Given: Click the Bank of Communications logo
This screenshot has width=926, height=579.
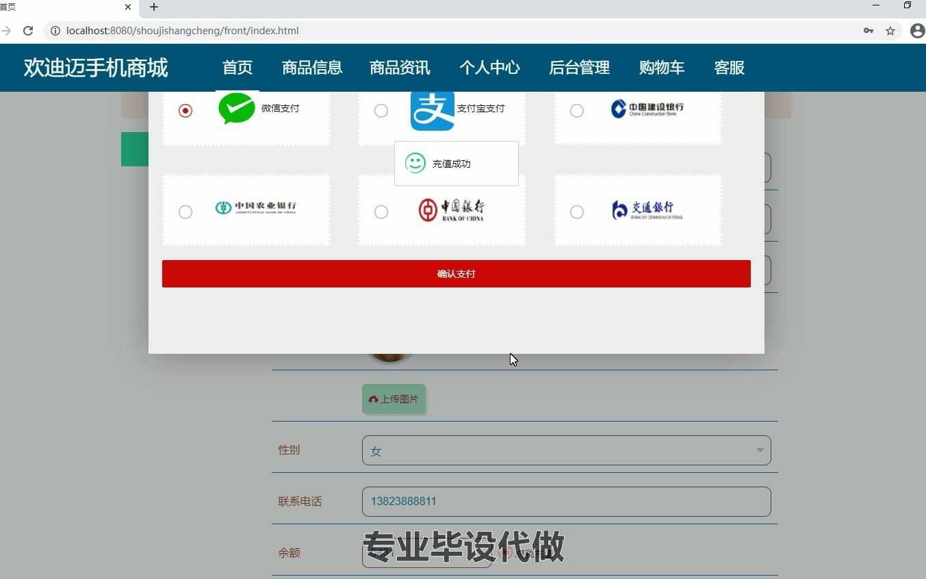Looking at the screenshot, I should tap(647, 209).
